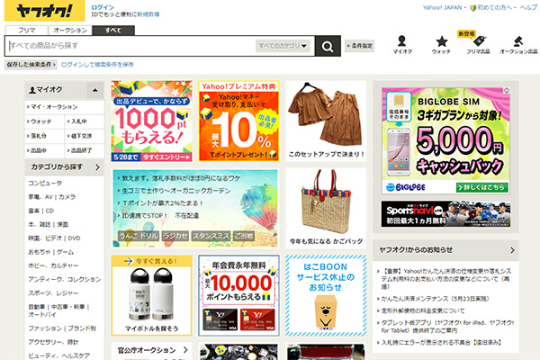Open 入札時にエラーが表示される不具合 notice
The image size is (540, 360).
click(441, 342)
